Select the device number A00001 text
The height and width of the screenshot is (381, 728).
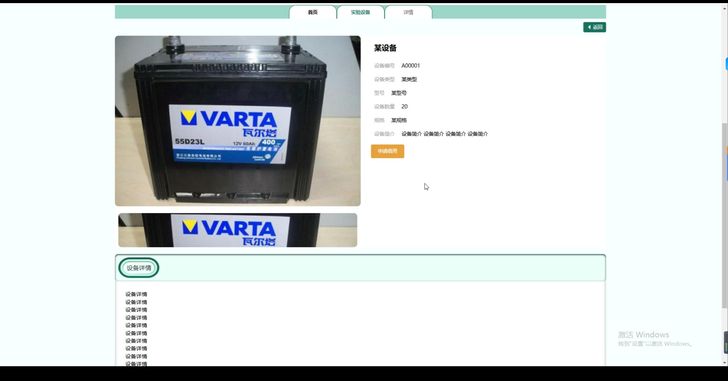[x=410, y=65]
